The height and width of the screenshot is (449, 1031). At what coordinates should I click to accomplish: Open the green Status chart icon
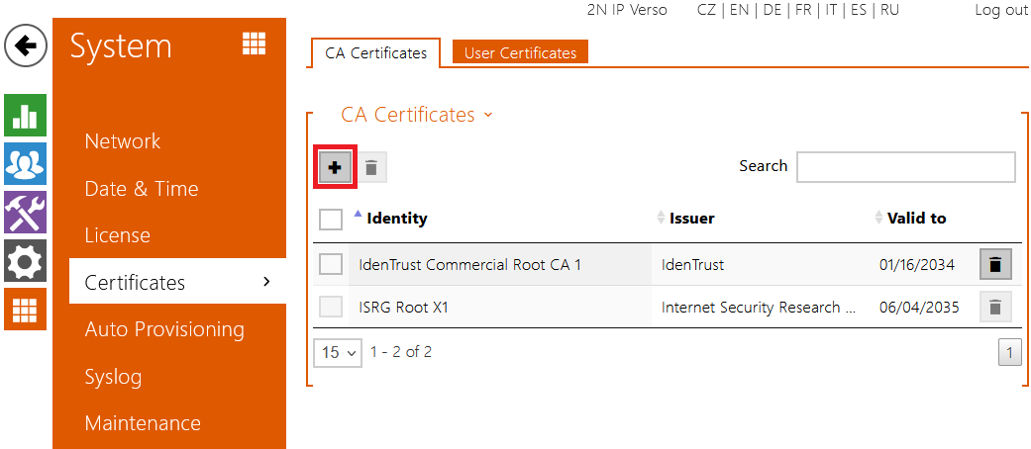click(x=25, y=117)
